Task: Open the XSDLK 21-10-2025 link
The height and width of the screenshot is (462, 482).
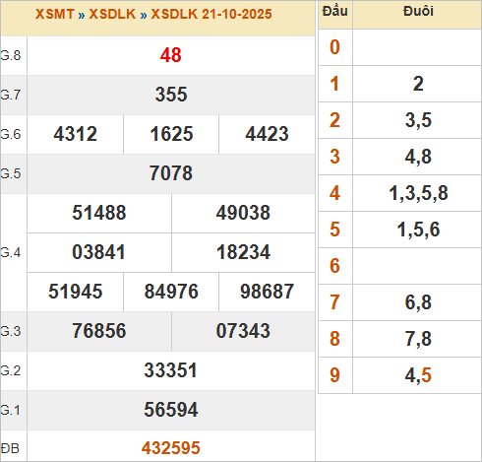Action: click(211, 14)
